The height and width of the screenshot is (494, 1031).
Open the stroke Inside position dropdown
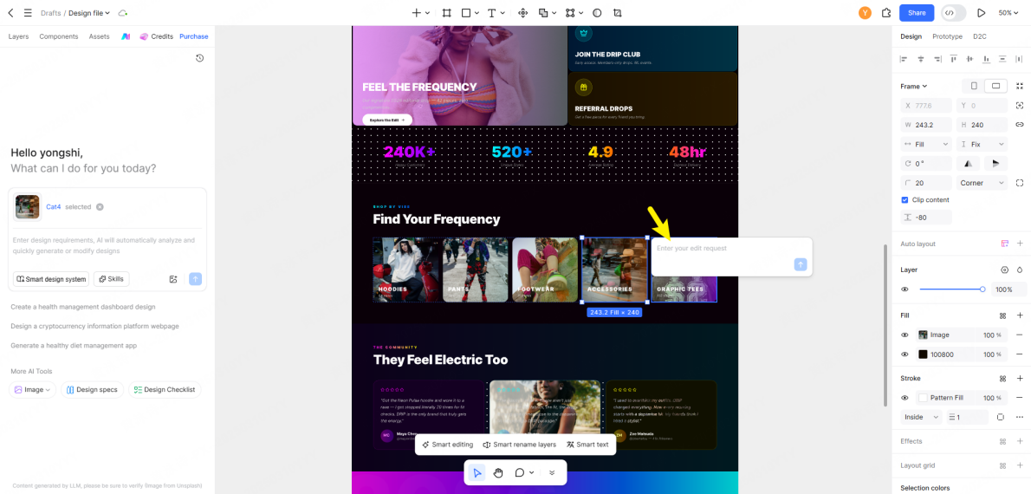click(921, 417)
